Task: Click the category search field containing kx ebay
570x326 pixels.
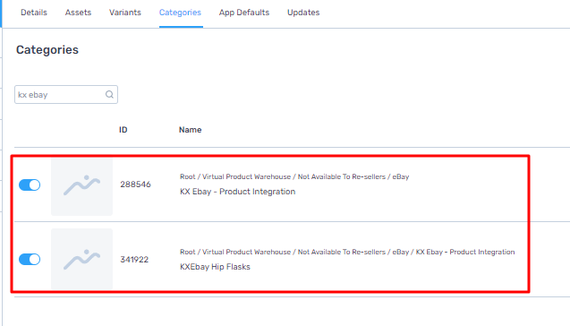Action: click(66, 95)
